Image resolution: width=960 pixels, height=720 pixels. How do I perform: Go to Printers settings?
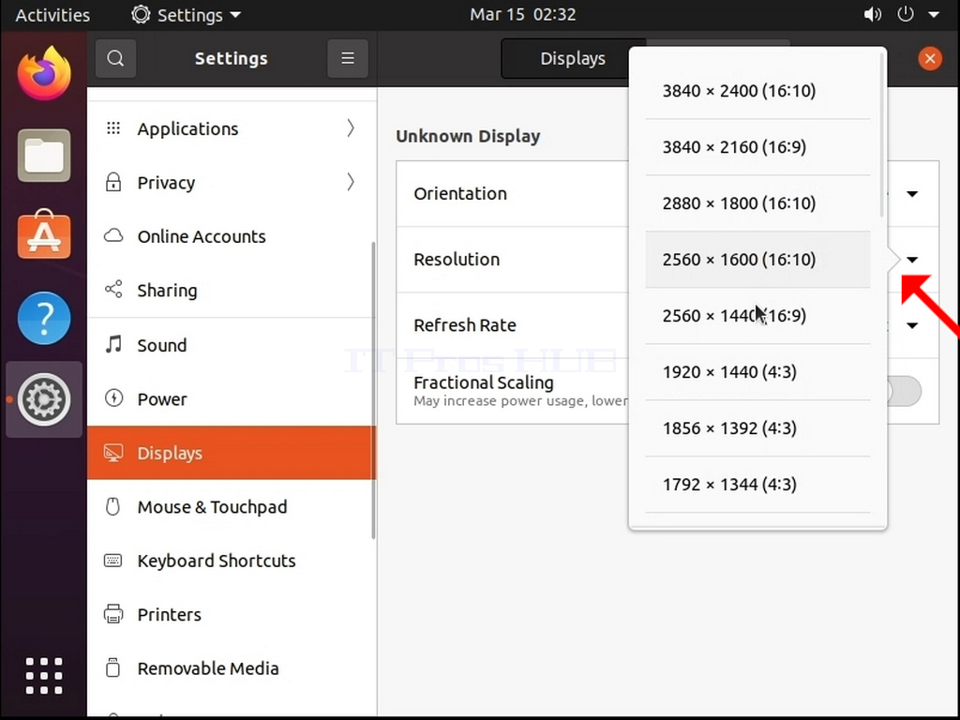[x=232, y=615]
